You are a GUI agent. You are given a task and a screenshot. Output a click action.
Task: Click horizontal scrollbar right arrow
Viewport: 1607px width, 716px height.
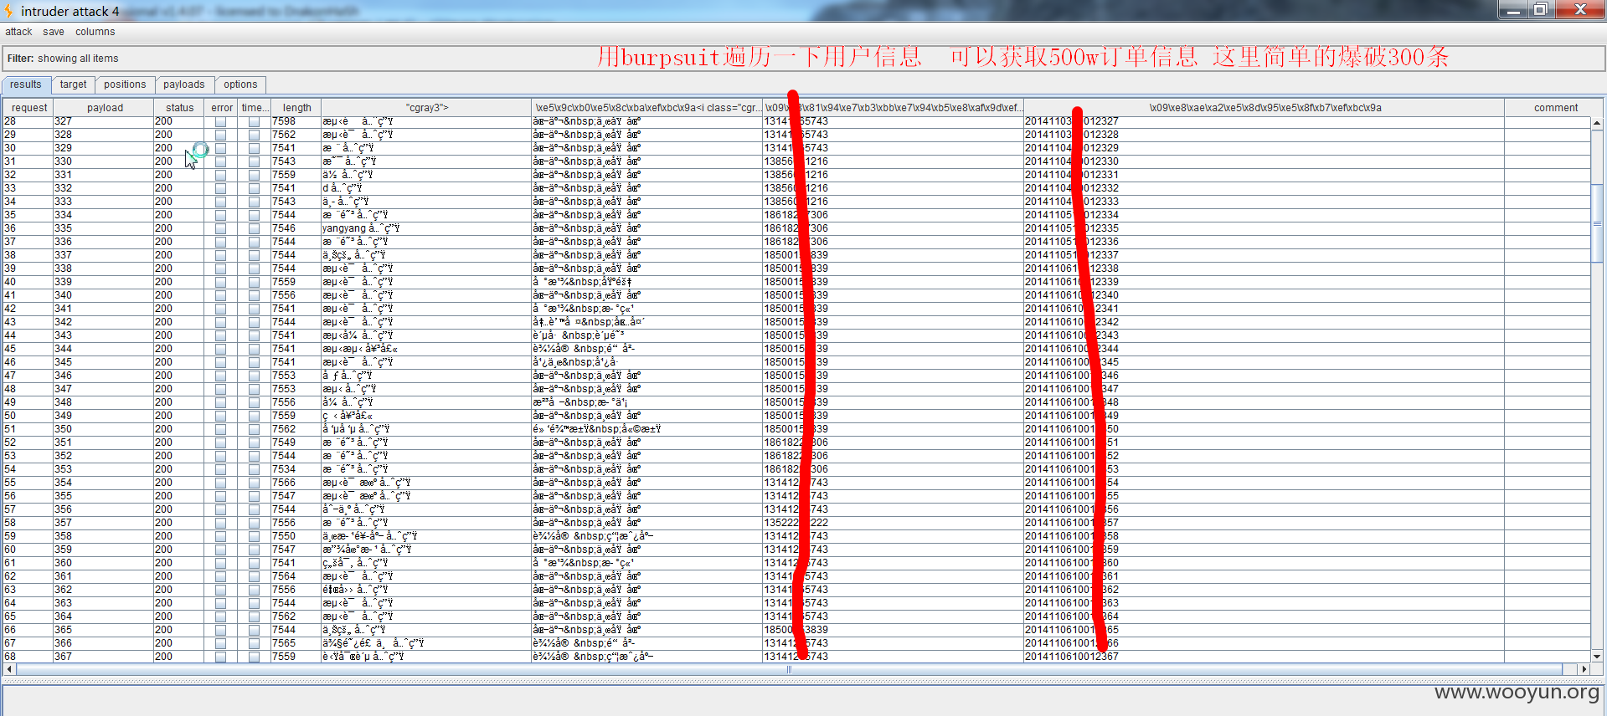(x=1583, y=669)
